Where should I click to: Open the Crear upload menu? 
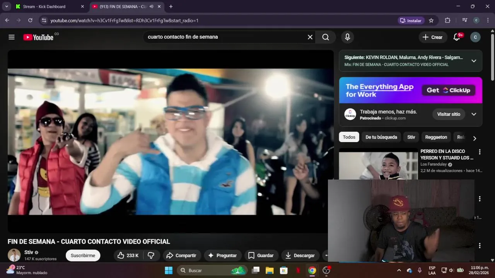[x=432, y=37]
